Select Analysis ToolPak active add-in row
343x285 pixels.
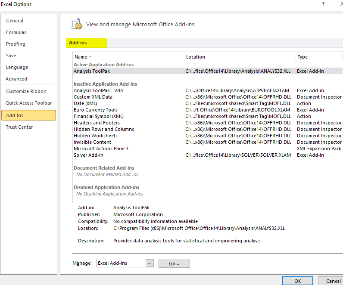coord(207,71)
